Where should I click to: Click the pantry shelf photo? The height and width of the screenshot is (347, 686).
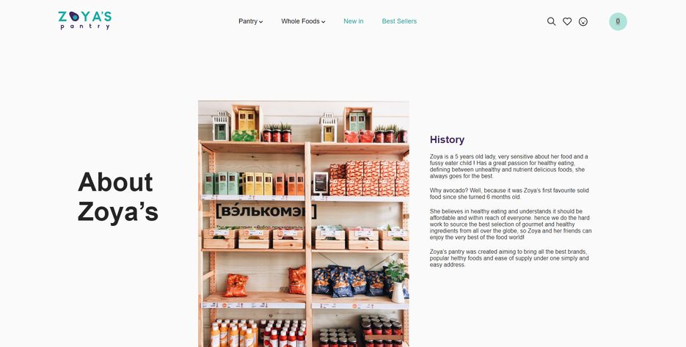click(304, 224)
